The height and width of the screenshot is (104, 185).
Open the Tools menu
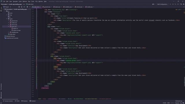click(33, 1)
